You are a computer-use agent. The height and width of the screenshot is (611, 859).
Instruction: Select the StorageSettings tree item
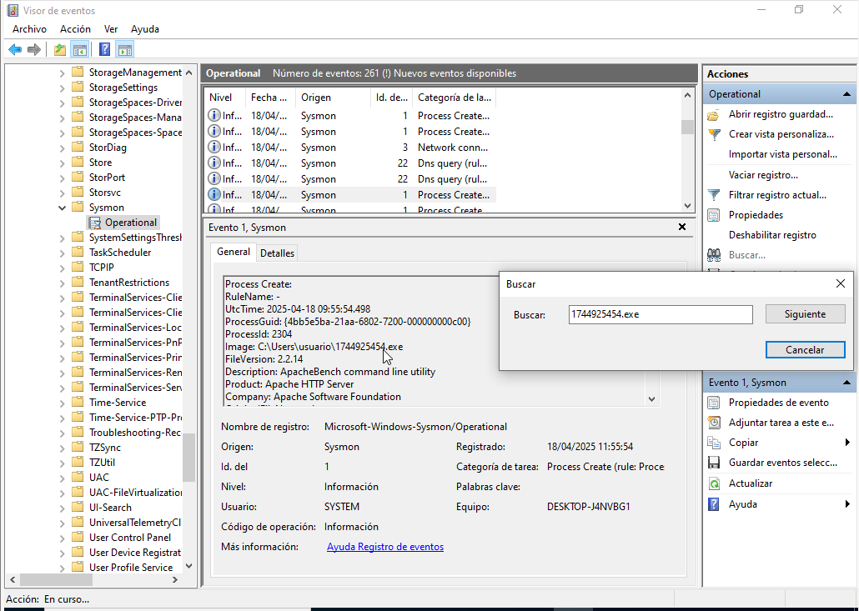point(123,88)
